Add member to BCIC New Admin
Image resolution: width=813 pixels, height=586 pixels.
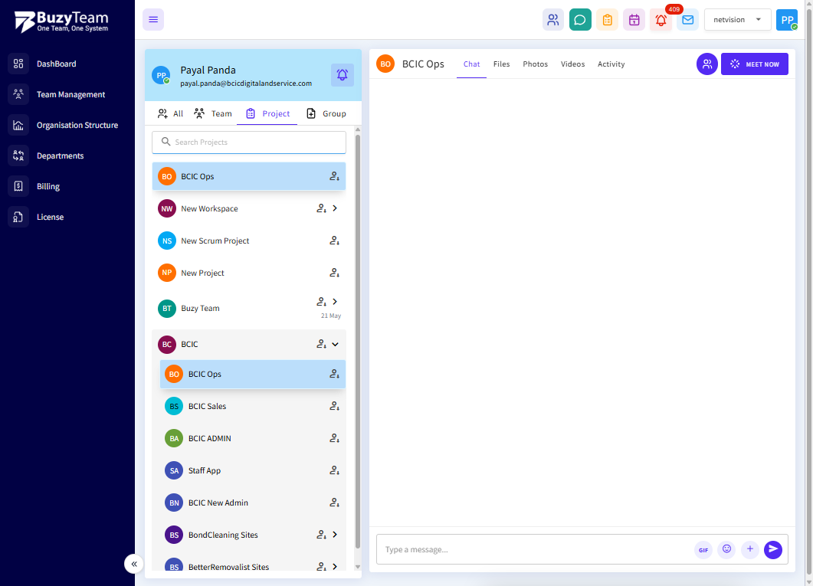click(x=334, y=503)
